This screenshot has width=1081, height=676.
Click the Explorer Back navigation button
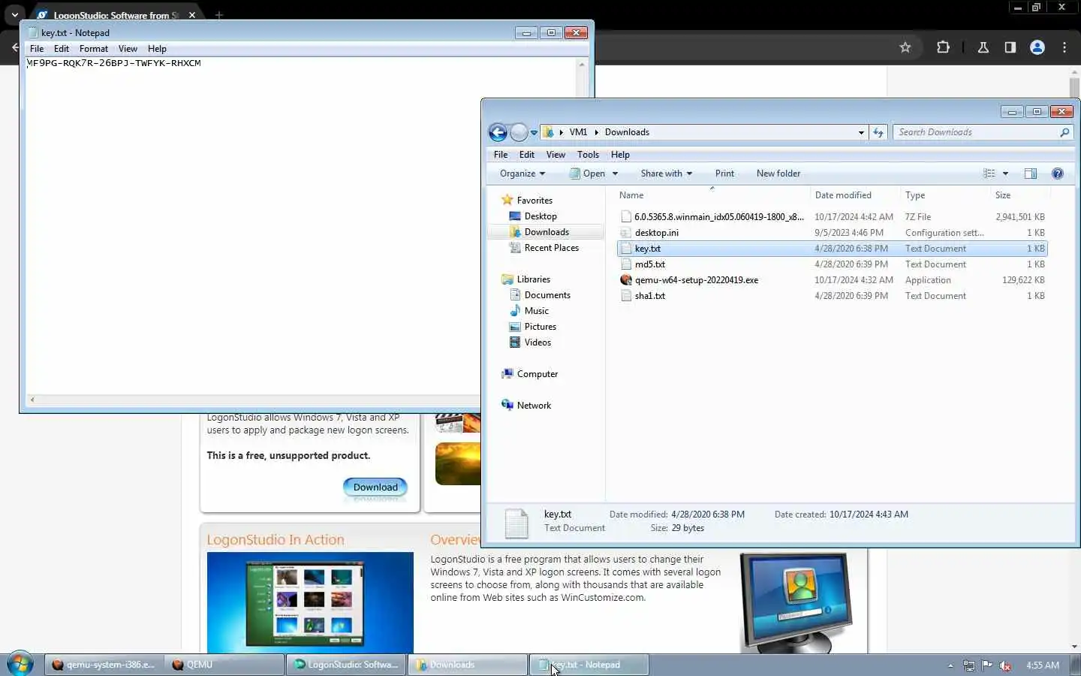pos(498,132)
